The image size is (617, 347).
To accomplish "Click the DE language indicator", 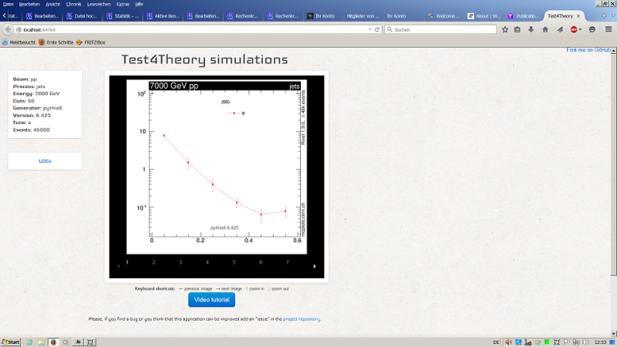I will pyautogui.click(x=496, y=342).
